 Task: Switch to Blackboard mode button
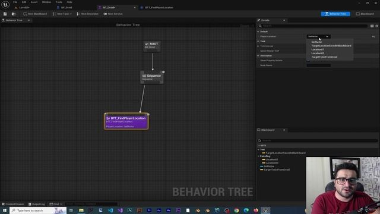(x=365, y=14)
